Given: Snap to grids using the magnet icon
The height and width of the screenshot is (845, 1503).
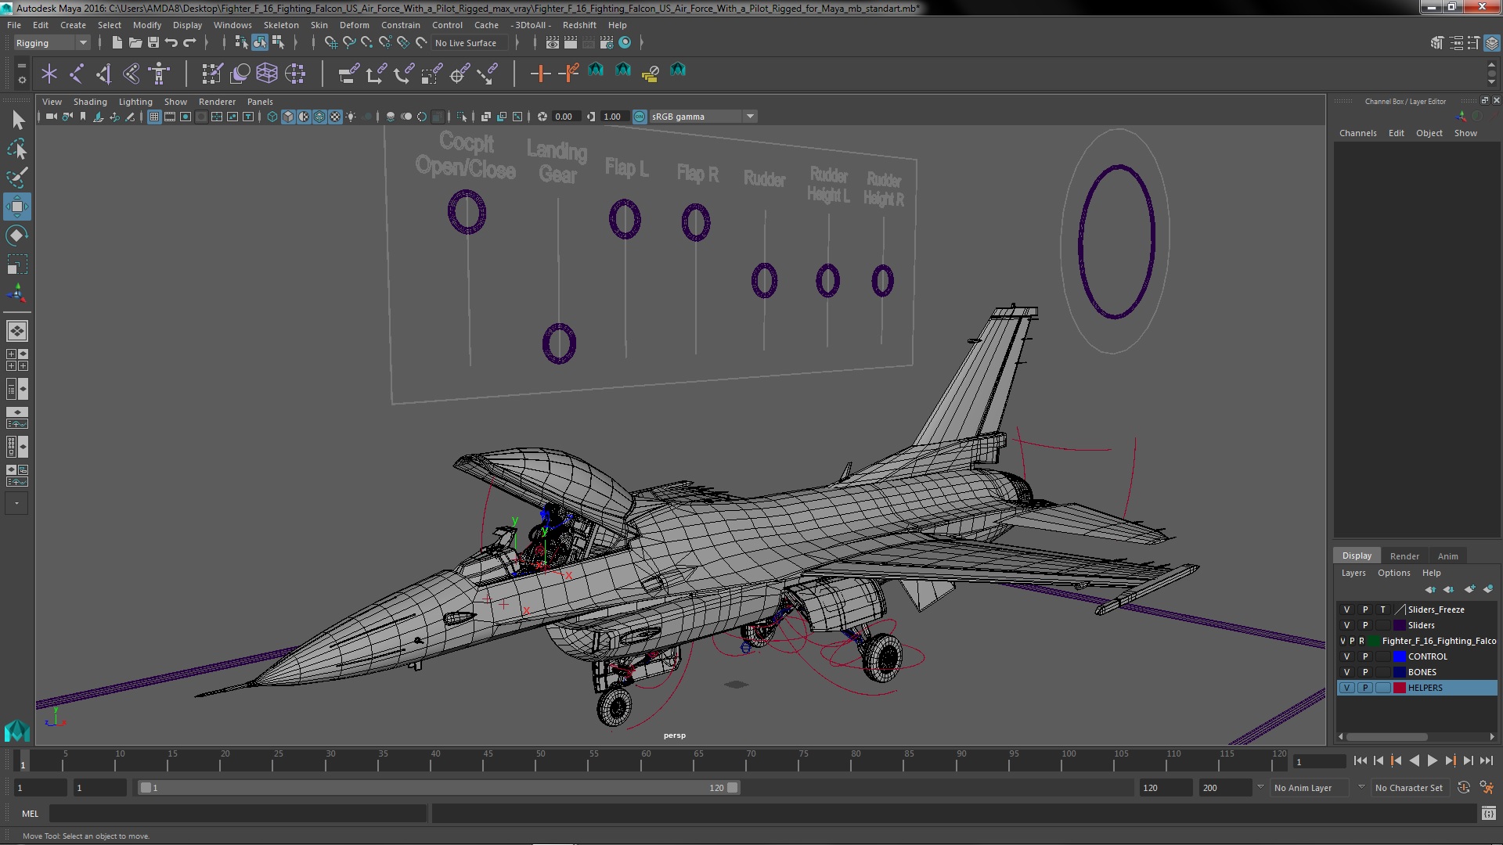Looking at the screenshot, I should pyautogui.click(x=331, y=43).
